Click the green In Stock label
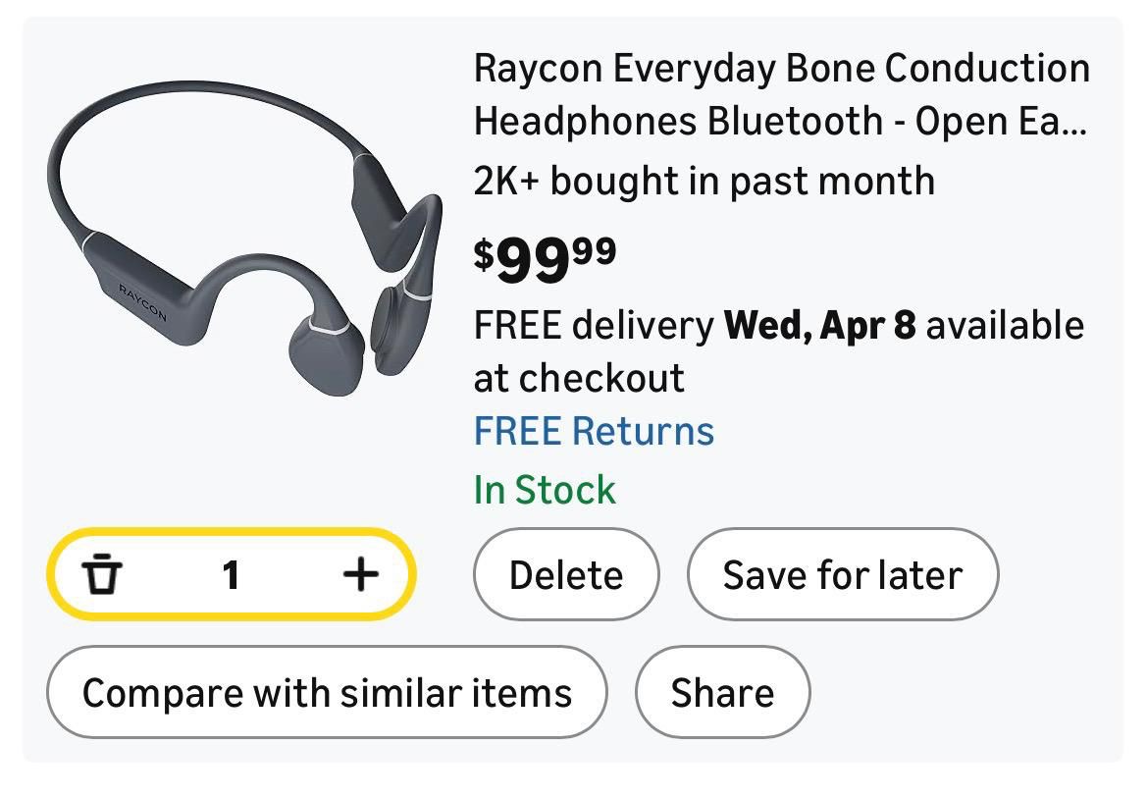 point(545,489)
